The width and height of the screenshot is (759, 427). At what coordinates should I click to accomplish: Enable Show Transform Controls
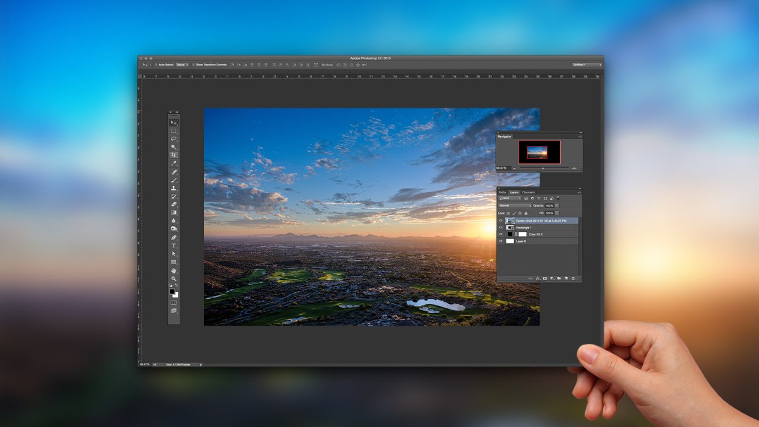(x=193, y=64)
